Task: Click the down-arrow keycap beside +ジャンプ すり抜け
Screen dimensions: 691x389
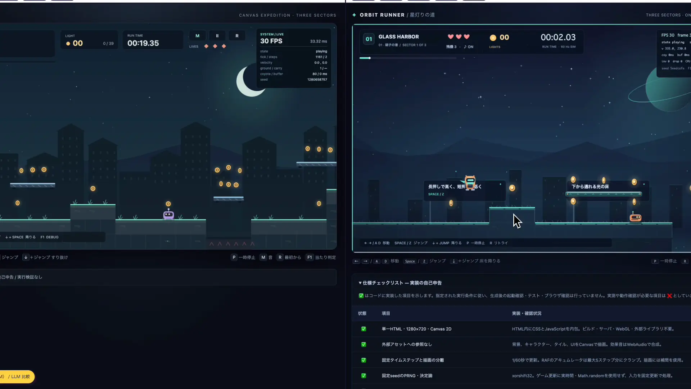Action: click(26, 257)
